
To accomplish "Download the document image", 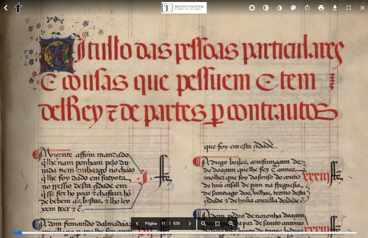I will click(x=335, y=8).
